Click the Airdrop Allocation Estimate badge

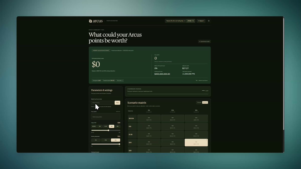[101, 50]
